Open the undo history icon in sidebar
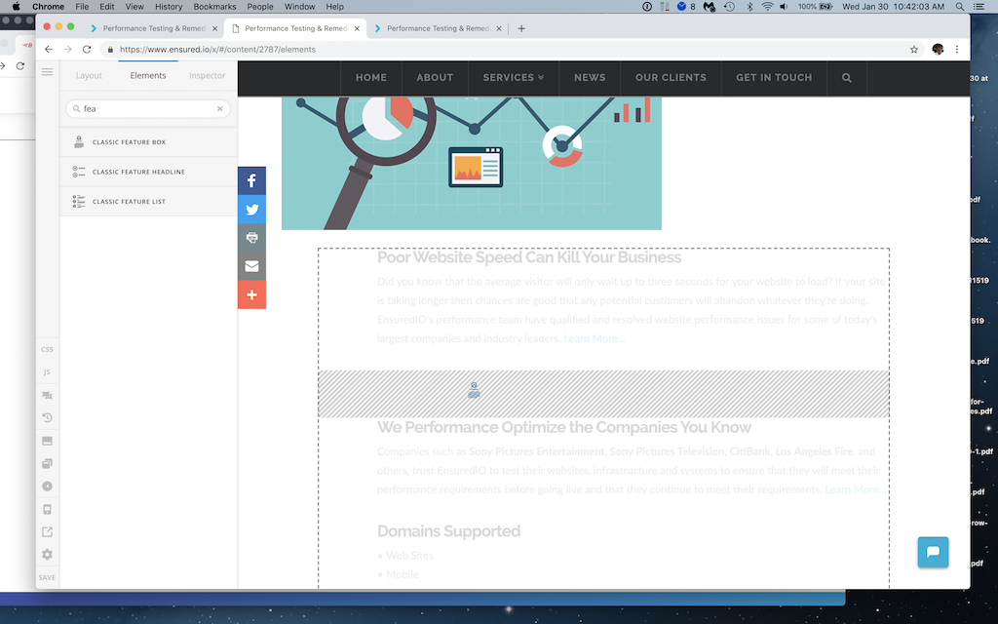The image size is (998, 624). [47, 417]
